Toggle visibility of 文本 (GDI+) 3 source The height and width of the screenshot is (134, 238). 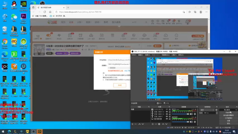tap(167, 112)
